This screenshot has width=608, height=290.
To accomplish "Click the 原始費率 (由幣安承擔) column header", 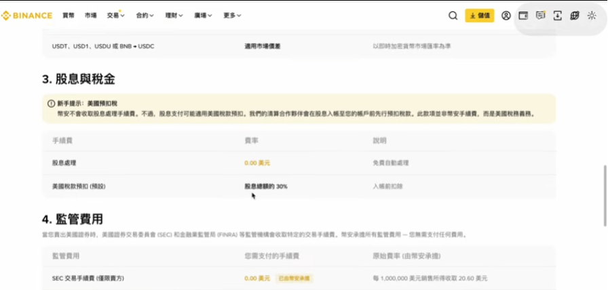I will [x=406, y=256].
